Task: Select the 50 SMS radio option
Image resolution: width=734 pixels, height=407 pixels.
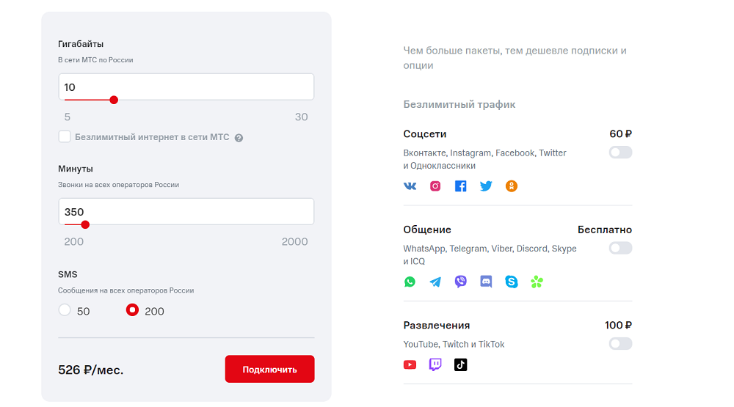Action: pos(65,309)
